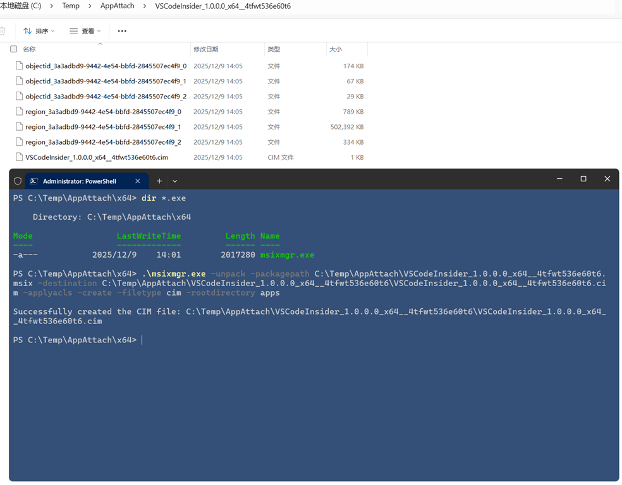The image size is (622, 485).
Task: Sort by 修改日期 column header
Action: (x=206, y=49)
